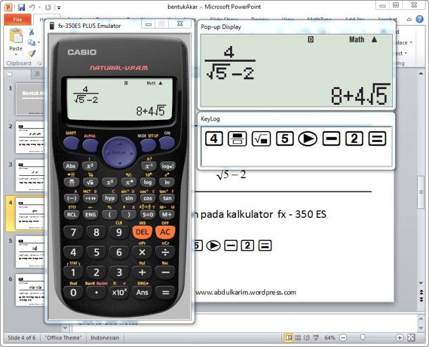Click the multiply key on calculator
Viewport: 429px width, 347px height.
coord(142,252)
